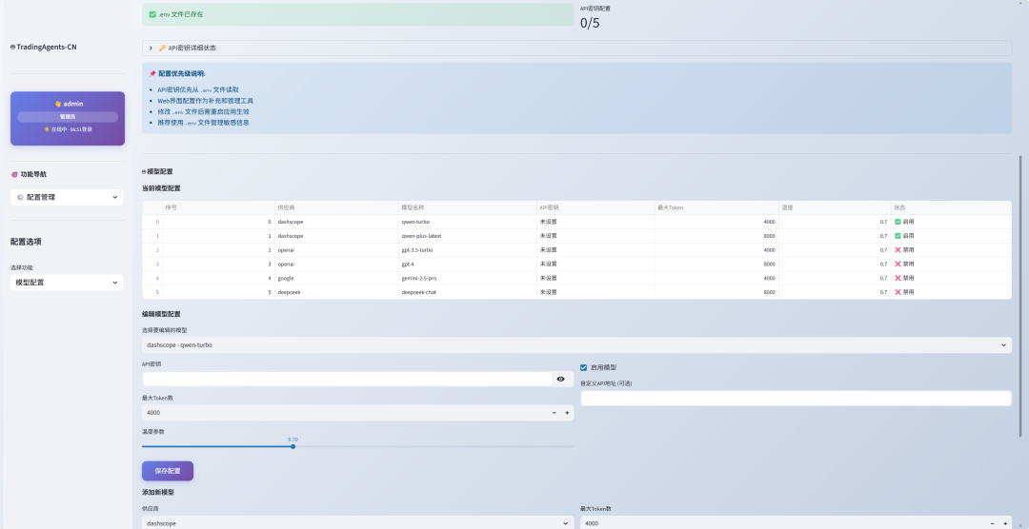The height and width of the screenshot is (529, 1029).
Task: Open the 配置管理 navigation dropdown
Action: coord(67,197)
